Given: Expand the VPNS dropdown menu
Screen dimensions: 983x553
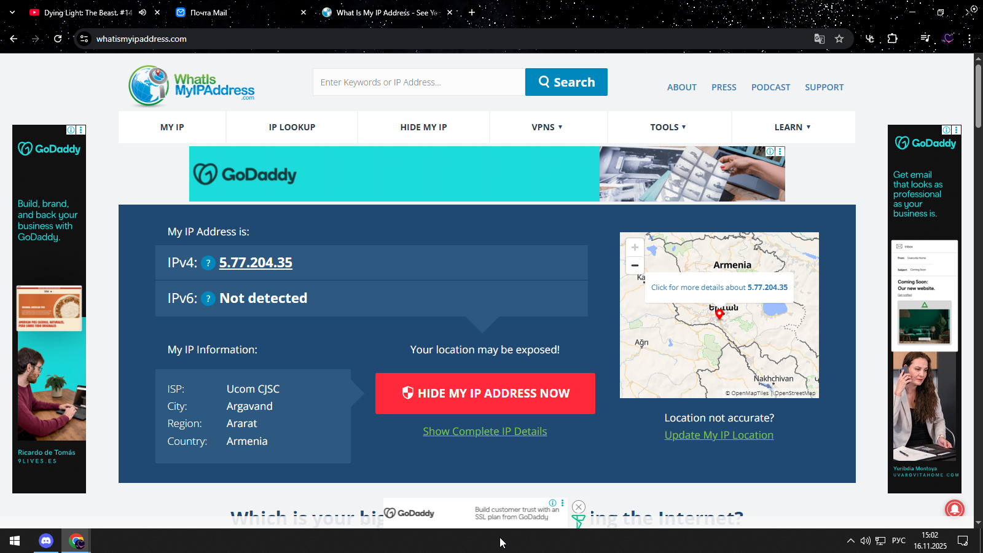Looking at the screenshot, I should pyautogui.click(x=547, y=127).
